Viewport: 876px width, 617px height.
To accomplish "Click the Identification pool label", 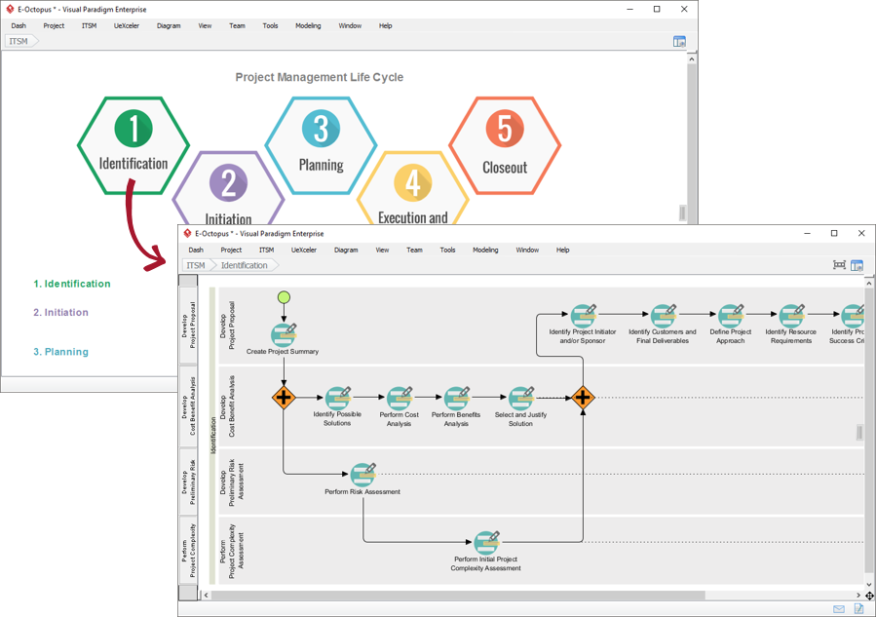I will pos(212,436).
